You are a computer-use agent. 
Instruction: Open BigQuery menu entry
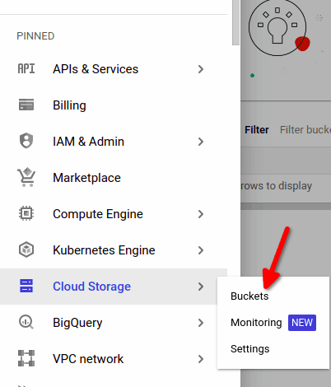(114, 323)
